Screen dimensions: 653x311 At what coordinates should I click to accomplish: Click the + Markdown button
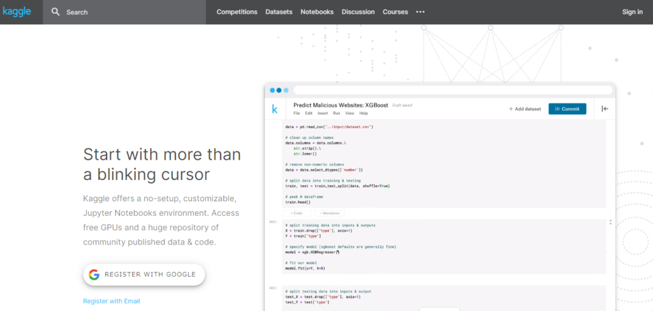click(x=330, y=213)
